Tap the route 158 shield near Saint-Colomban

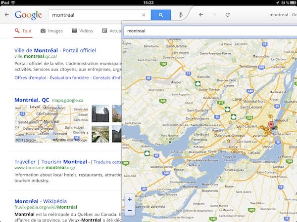point(163,64)
